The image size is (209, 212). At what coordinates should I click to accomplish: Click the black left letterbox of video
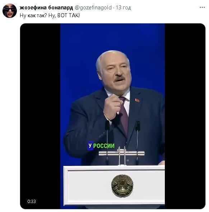(40, 116)
